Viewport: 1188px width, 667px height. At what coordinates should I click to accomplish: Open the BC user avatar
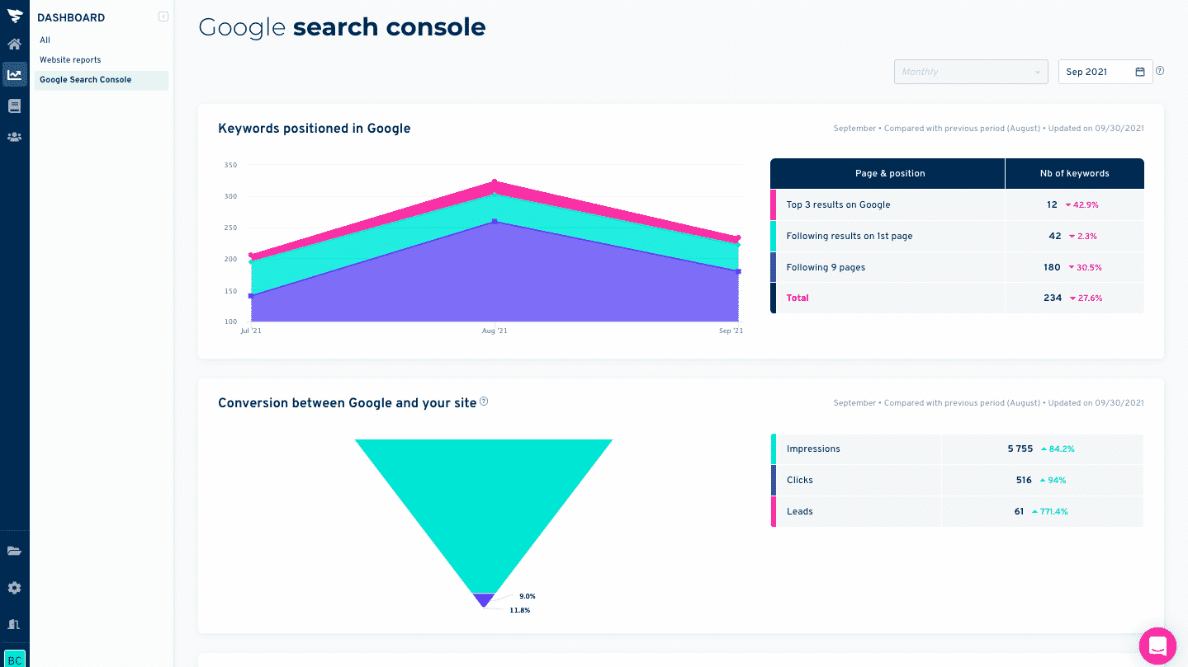[15, 659]
